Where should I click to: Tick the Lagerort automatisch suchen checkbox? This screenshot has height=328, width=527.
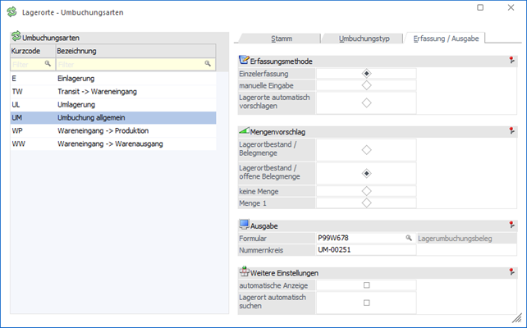(x=366, y=302)
